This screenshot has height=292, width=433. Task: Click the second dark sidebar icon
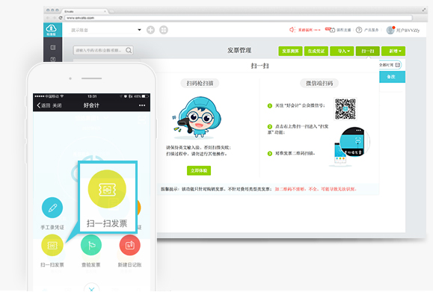pos(53,59)
